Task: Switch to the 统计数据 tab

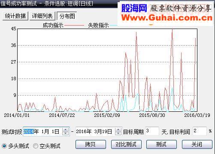Action: 15,16
